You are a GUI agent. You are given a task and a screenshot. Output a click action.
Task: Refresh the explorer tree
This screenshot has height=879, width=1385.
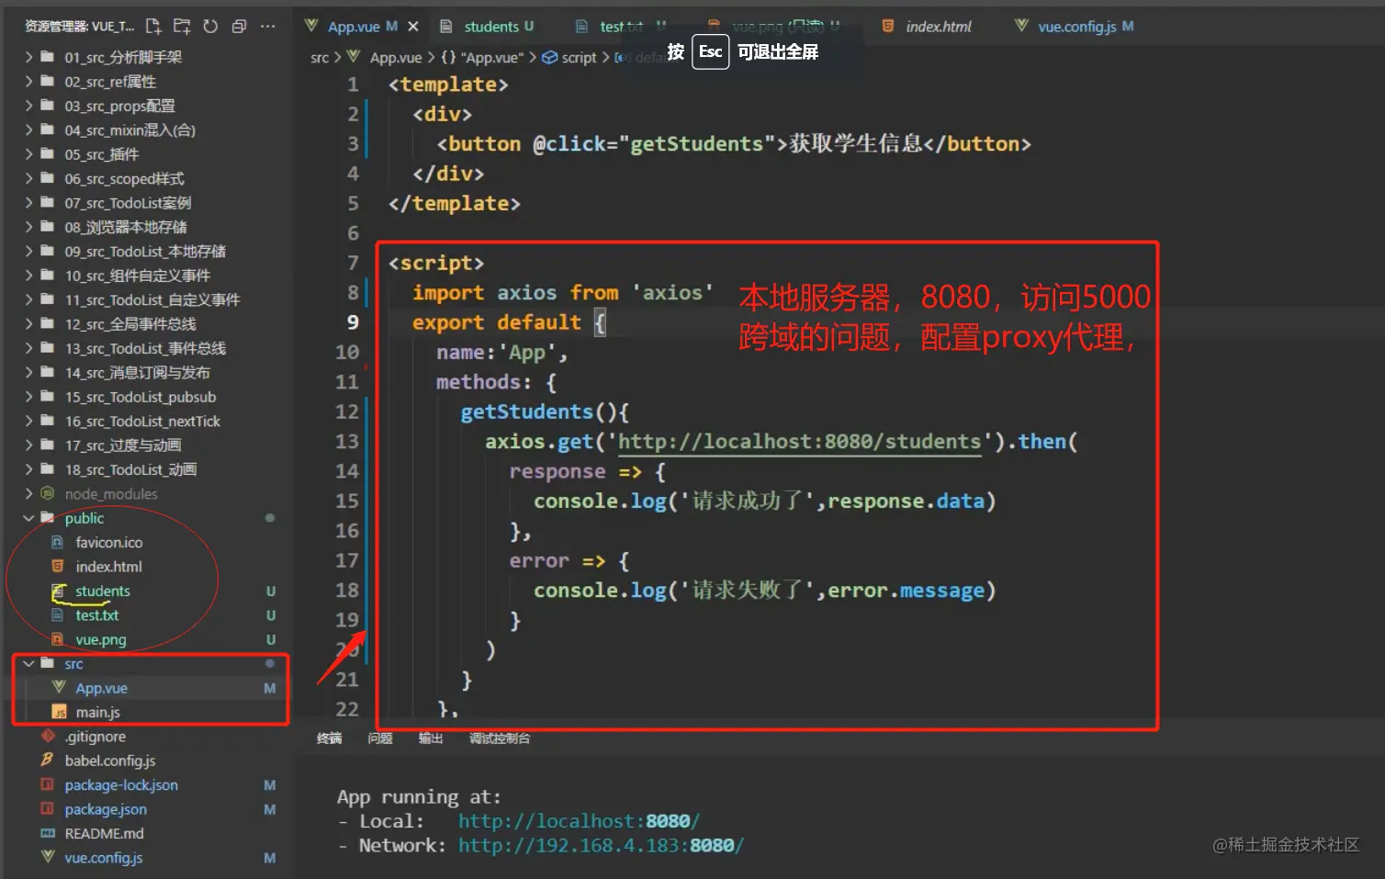210,27
